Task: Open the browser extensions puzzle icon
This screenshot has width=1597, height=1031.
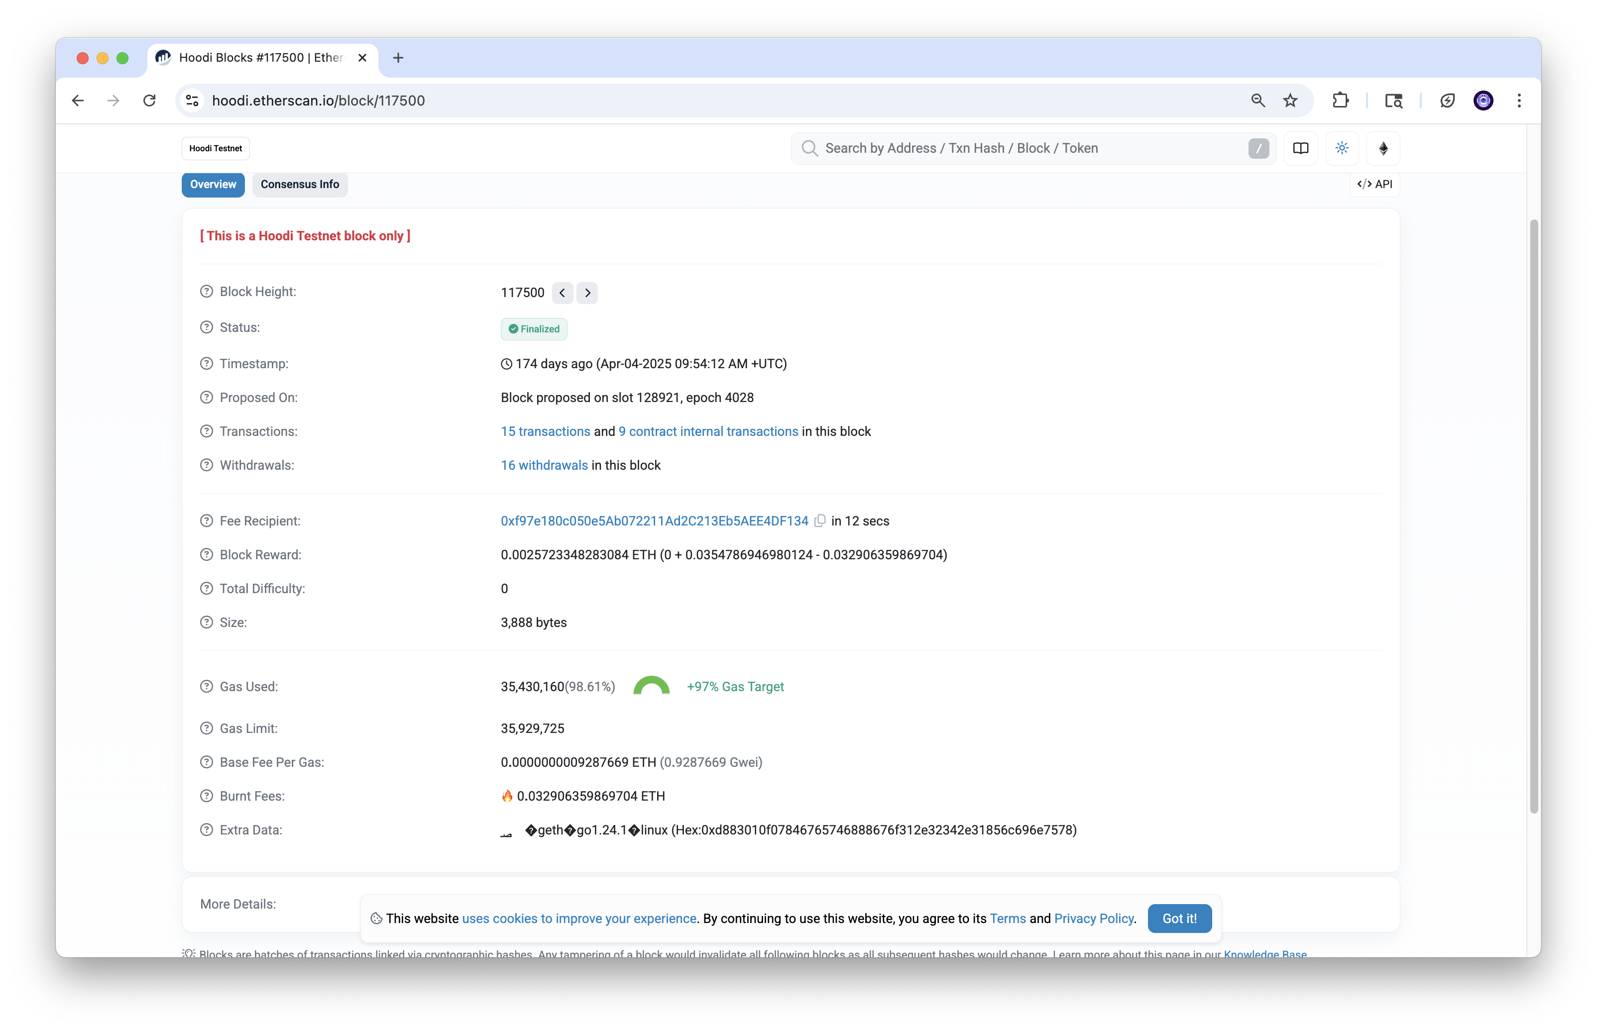Action: [x=1341, y=101]
